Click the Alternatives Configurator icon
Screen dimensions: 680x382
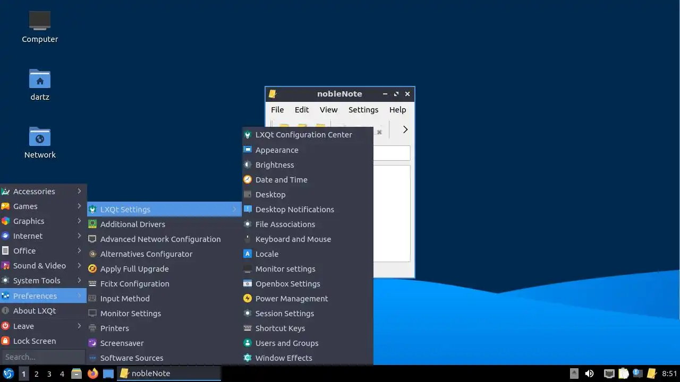92,254
